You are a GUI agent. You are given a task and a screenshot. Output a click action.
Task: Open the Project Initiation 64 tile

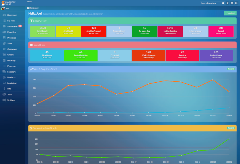tap(81, 56)
